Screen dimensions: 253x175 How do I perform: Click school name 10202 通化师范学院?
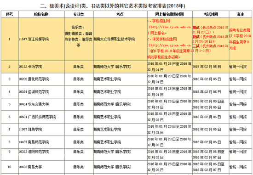[34, 79]
